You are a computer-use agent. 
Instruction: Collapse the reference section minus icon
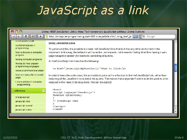point(44,91)
